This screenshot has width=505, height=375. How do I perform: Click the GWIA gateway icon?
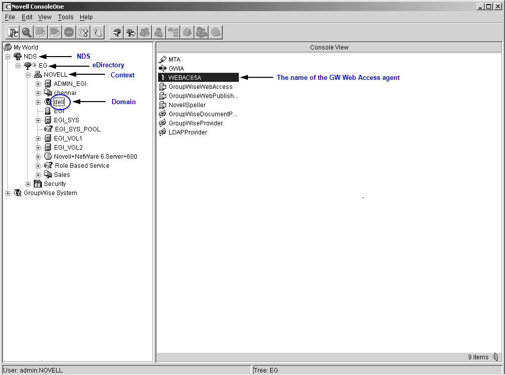pos(163,68)
